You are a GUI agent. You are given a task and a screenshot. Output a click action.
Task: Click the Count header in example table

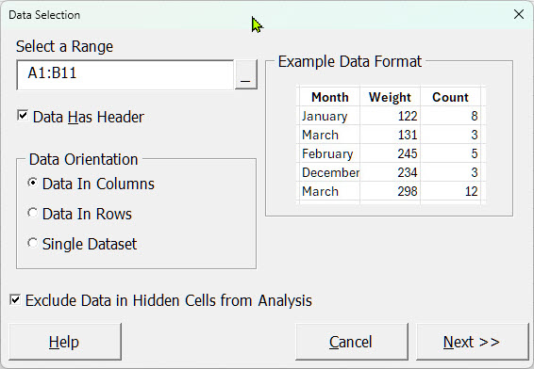(x=450, y=97)
